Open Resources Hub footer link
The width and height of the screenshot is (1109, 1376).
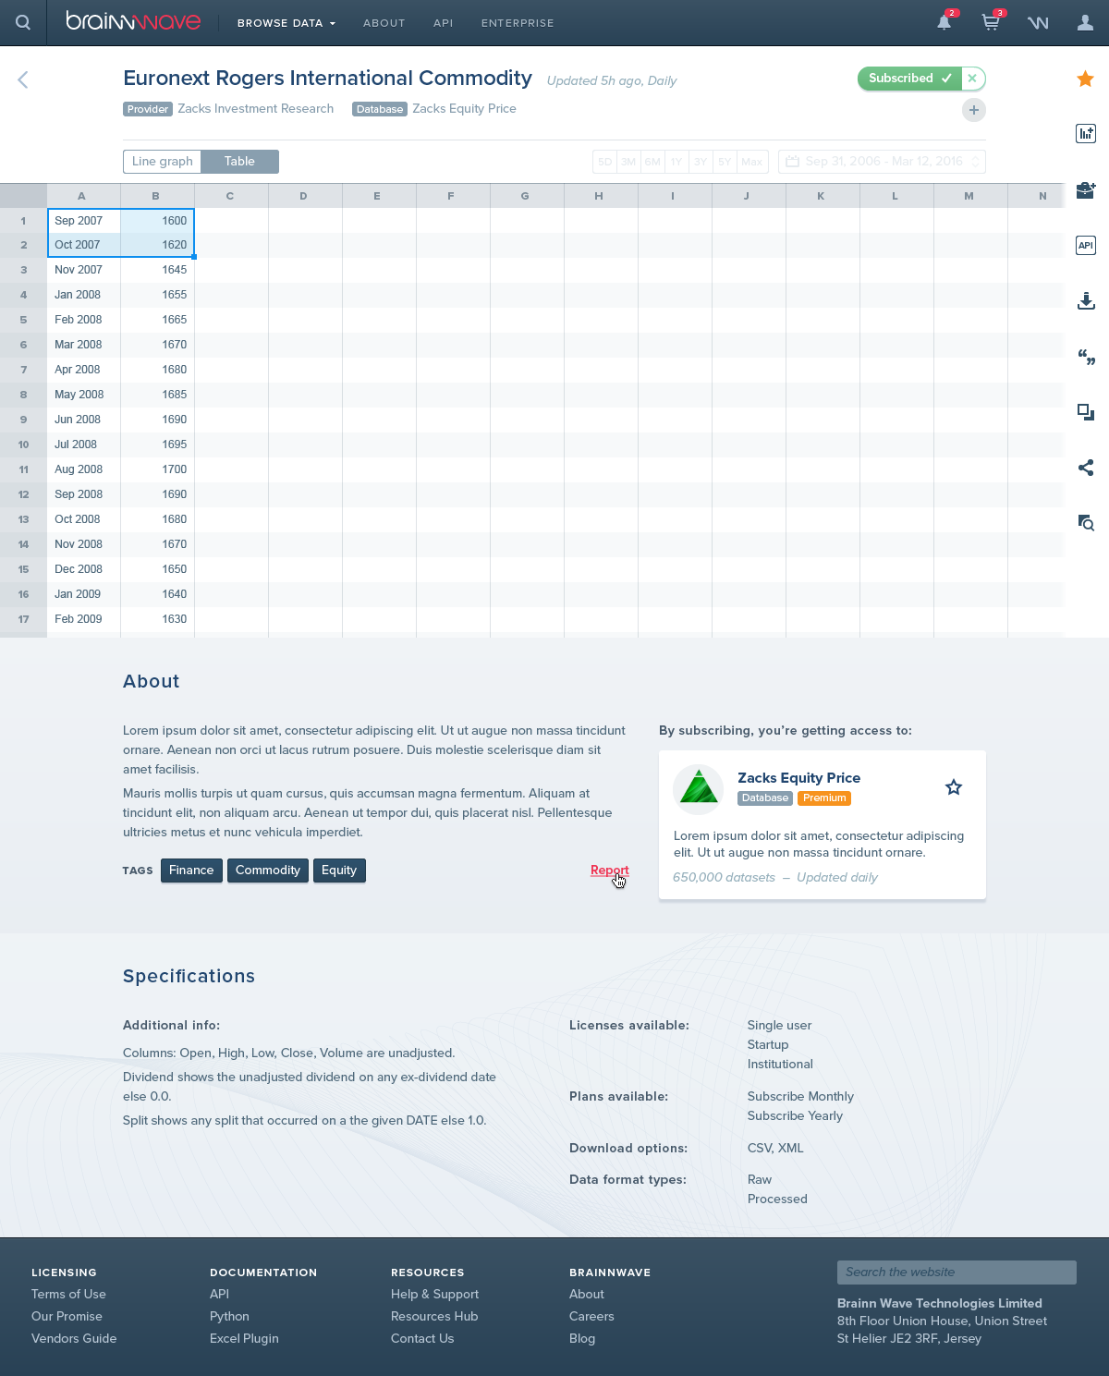(x=434, y=1317)
